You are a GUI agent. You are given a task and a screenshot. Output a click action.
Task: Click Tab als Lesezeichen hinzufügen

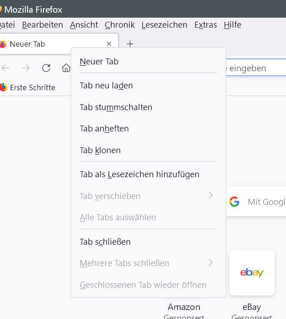[x=139, y=174]
